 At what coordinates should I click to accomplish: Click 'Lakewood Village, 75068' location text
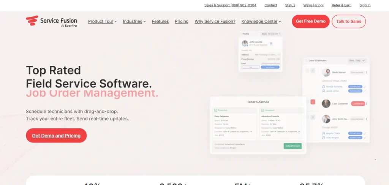click(334, 81)
